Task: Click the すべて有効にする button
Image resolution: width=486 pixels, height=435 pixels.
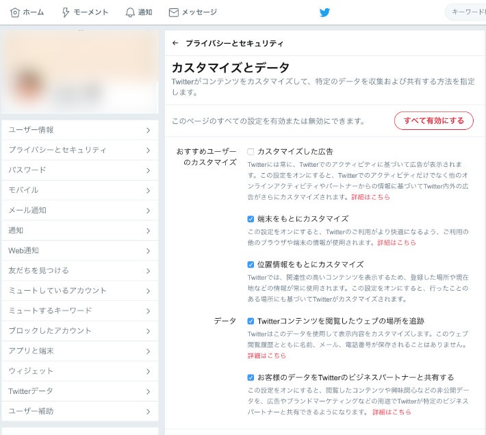Action: pos(433,120)
